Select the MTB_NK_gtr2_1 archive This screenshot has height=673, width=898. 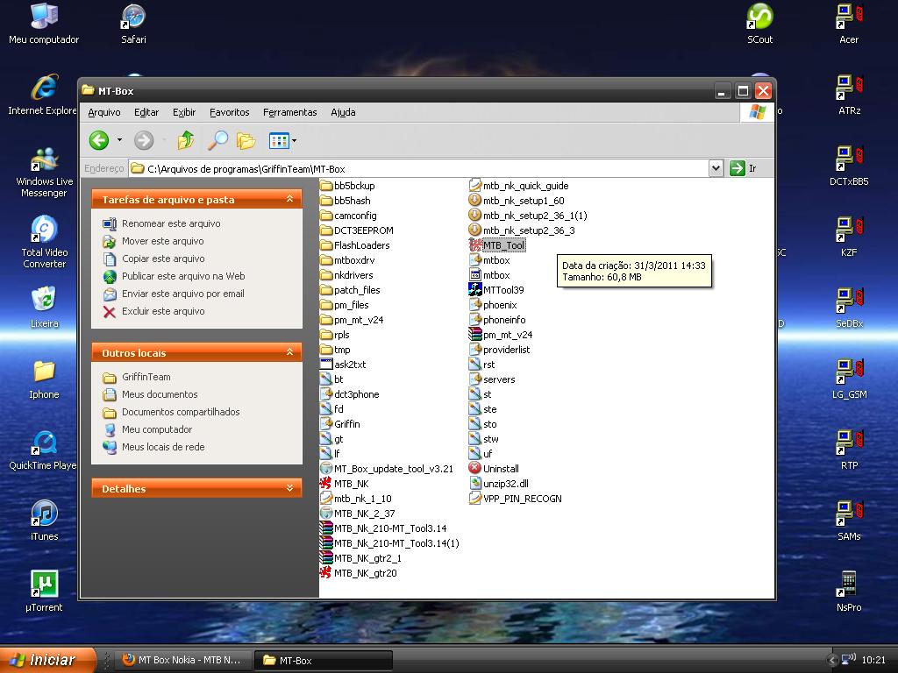[x=360, y=558]
